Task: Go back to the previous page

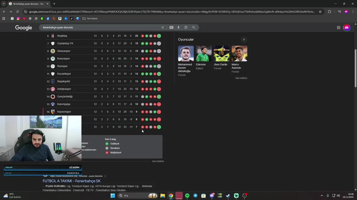Action: click(4, 12)
